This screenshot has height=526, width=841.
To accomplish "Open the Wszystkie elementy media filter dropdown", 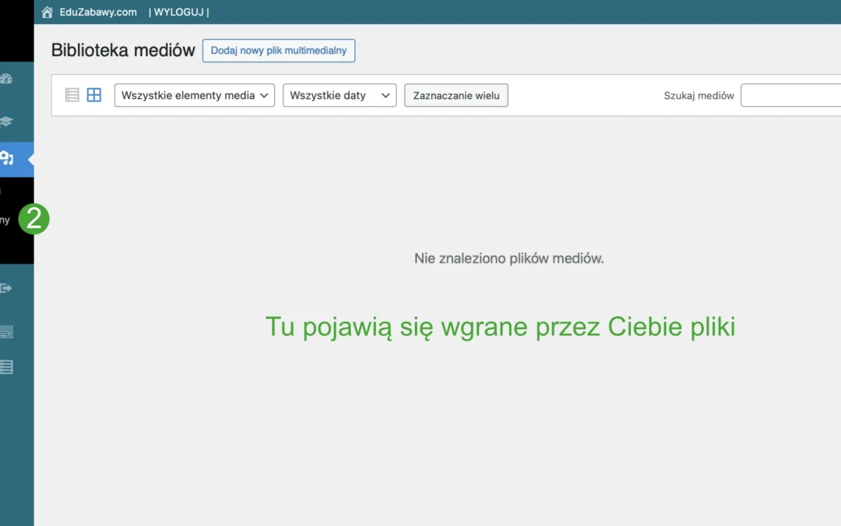I will point(193,95).
